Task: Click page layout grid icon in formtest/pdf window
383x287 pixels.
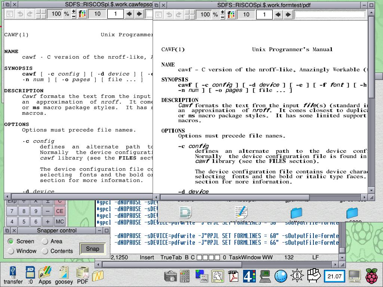Action: (190, 15)
